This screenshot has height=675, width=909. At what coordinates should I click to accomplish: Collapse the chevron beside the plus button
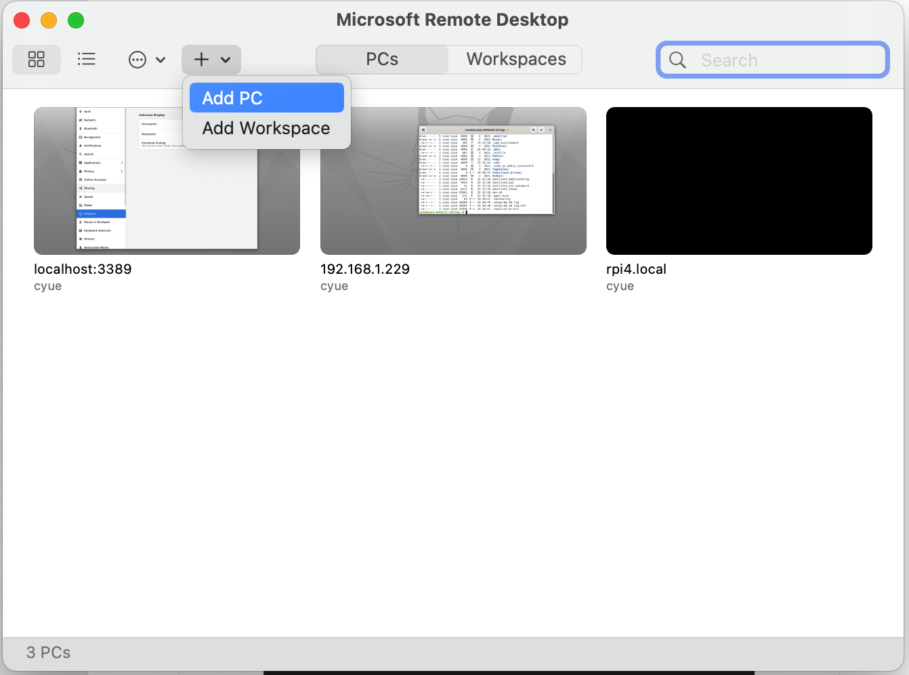[x=226, y=60]
